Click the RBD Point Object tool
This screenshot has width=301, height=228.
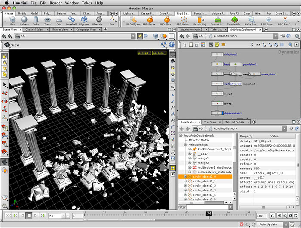[x=184, y=21]
